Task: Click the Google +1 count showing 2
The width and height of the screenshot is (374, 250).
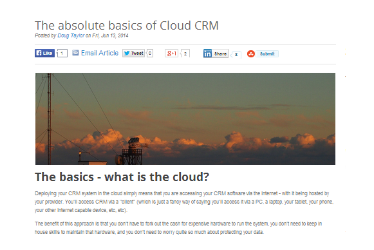Action: pyautogui.click(x=185, y=53)
